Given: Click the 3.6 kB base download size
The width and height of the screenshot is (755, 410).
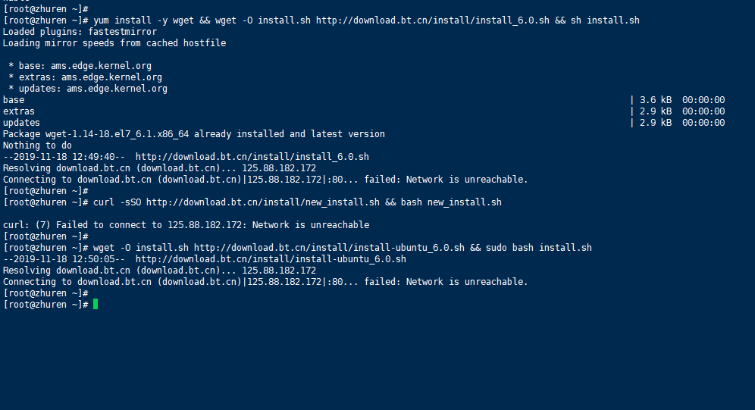Looking at the screenshot, I should 656,100.
